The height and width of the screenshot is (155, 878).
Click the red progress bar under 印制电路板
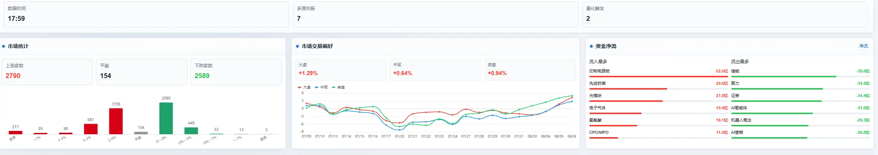tap(658, 77)
